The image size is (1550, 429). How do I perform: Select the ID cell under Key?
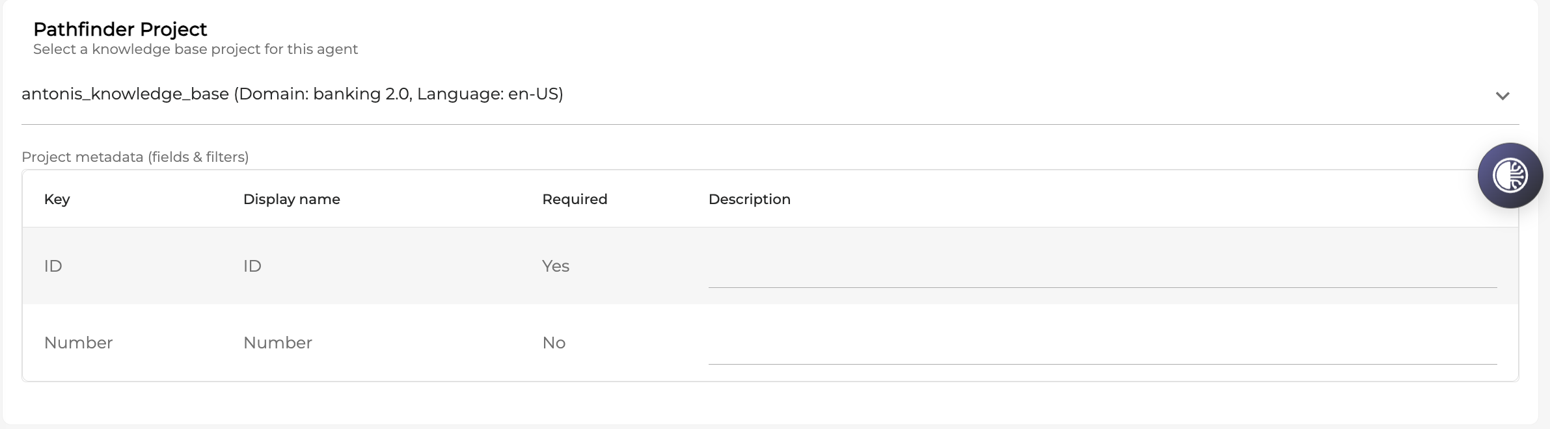53,266
